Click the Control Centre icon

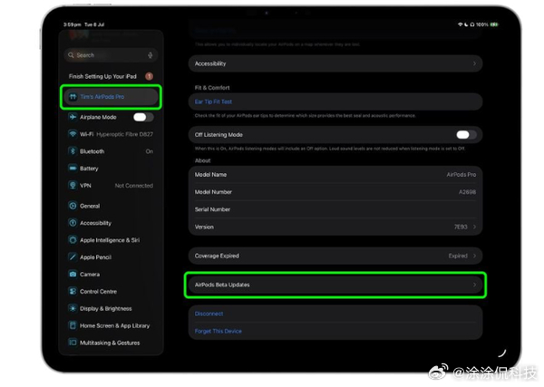pyautogui.click(x=73, y=292)
